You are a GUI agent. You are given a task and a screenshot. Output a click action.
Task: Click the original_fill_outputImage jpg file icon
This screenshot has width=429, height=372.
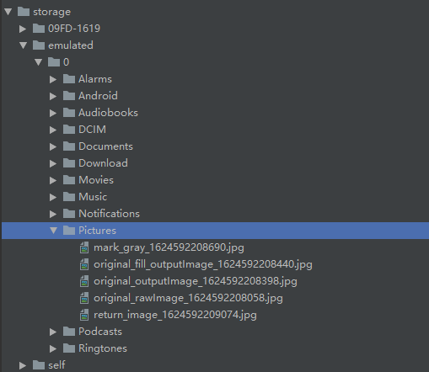84,264
